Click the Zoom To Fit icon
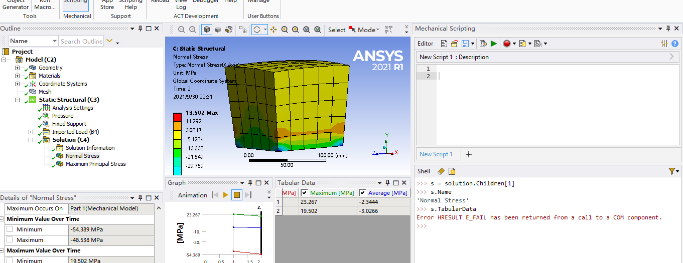The width and height of the screenshot is (683, 263). tap(307, 30)
